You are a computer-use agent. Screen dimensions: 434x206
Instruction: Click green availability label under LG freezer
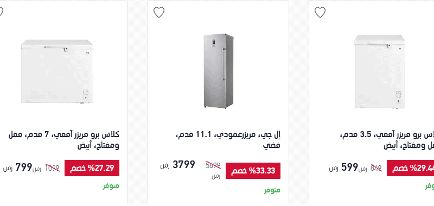coord(272,190)
